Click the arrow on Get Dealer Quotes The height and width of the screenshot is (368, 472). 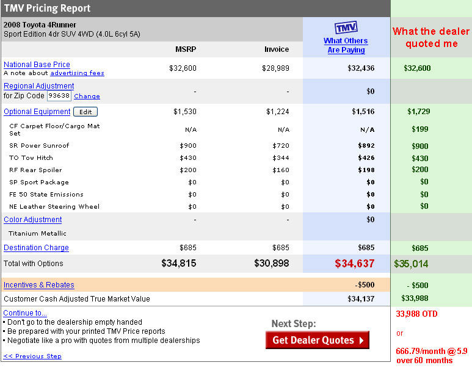[x=361, y=341]
